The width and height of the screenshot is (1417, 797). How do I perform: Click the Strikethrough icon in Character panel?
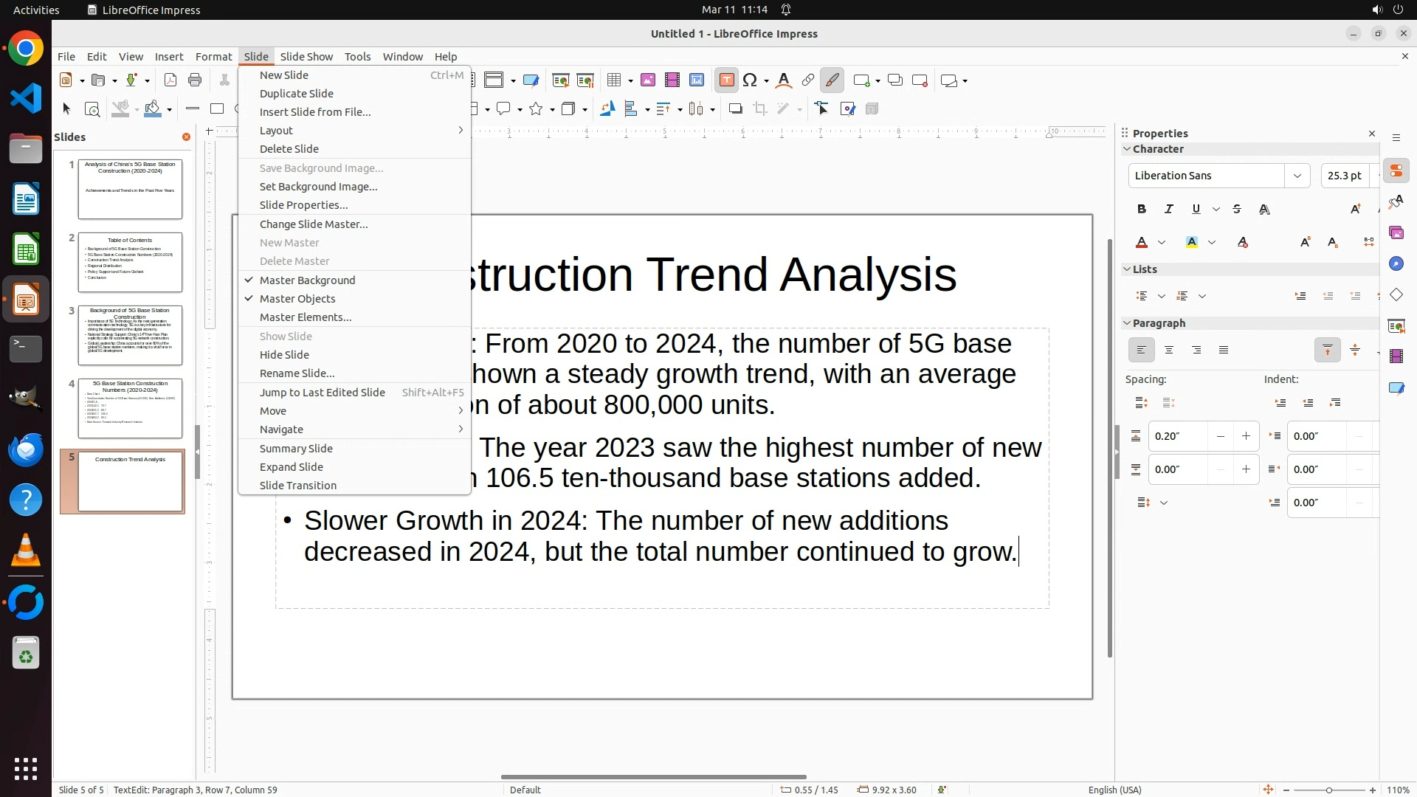point(1237,210)
